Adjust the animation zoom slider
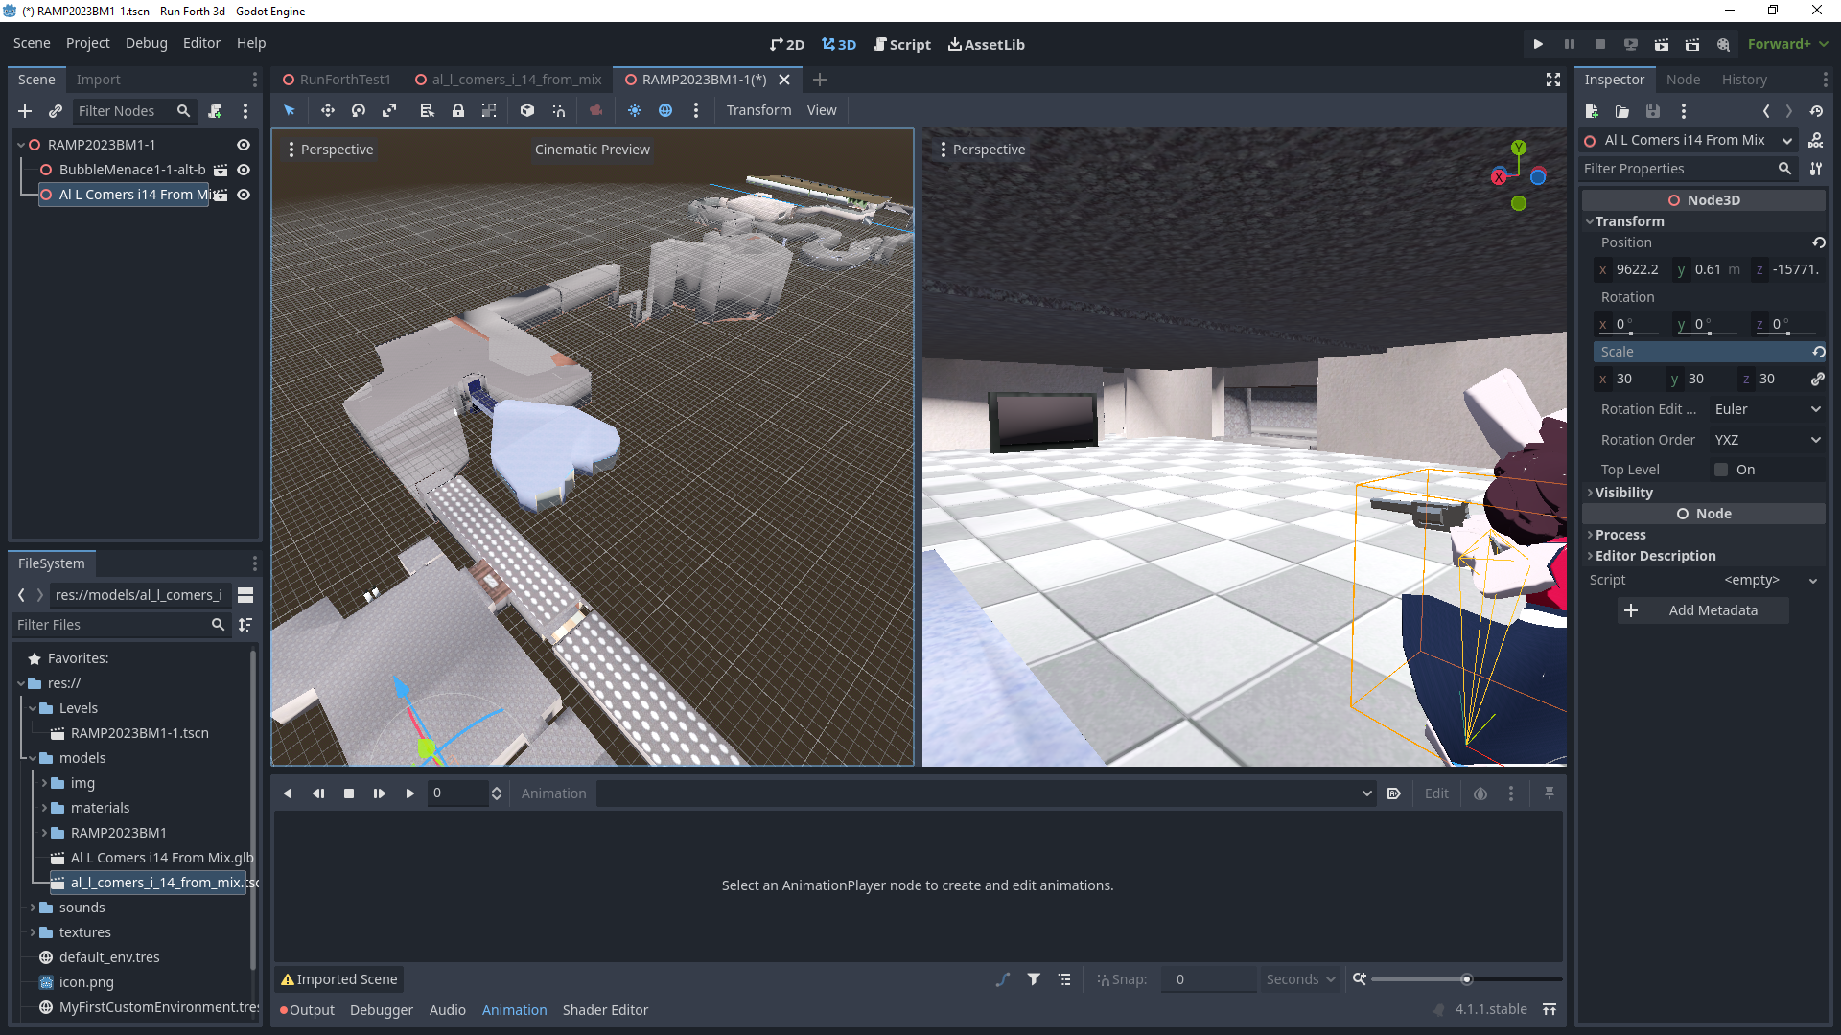Image resolution: width=1841 pixels, height=1035 pixels. (1466, 979)
